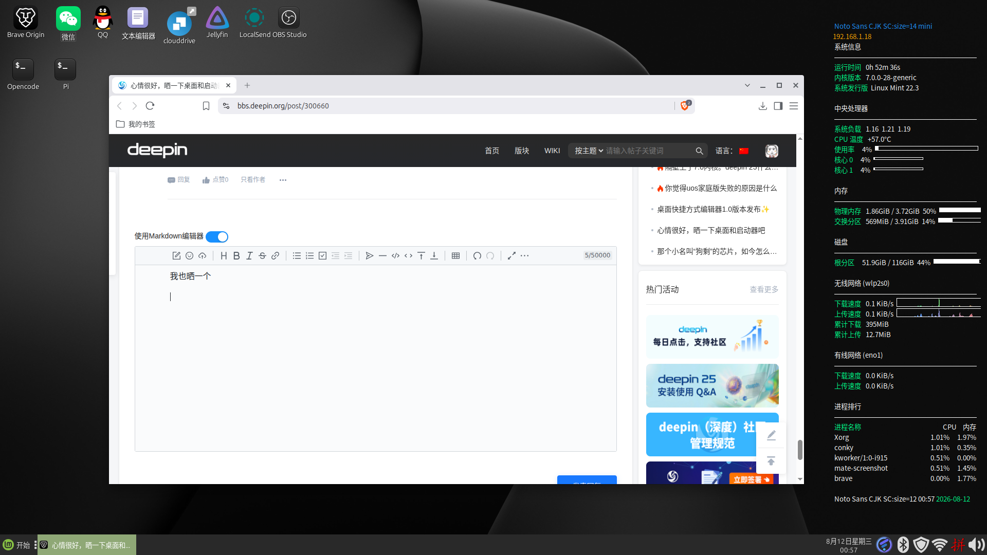Open 版块 in the navigation bar
The image size is (987, 555).
[x=522, y=151]
